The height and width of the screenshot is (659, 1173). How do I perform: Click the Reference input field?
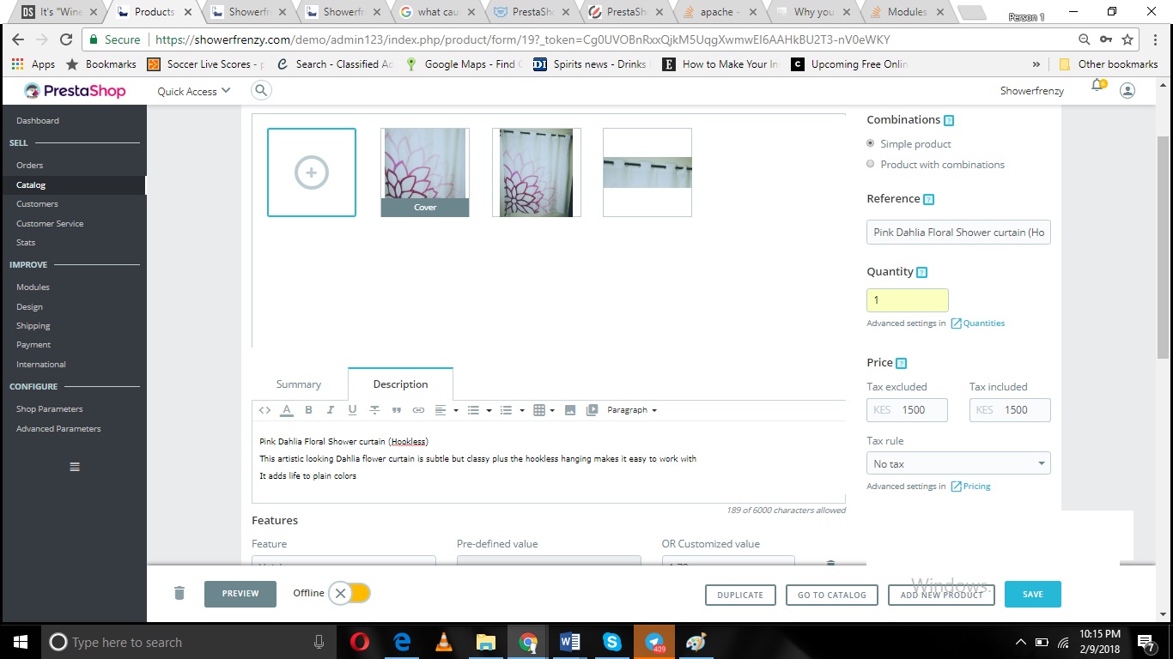tap(958, 232)
